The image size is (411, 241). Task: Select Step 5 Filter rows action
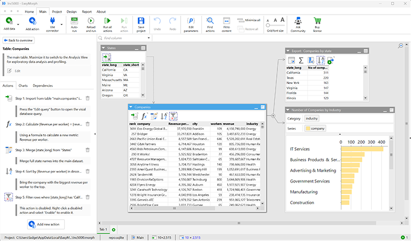click(x=49, y=198)
